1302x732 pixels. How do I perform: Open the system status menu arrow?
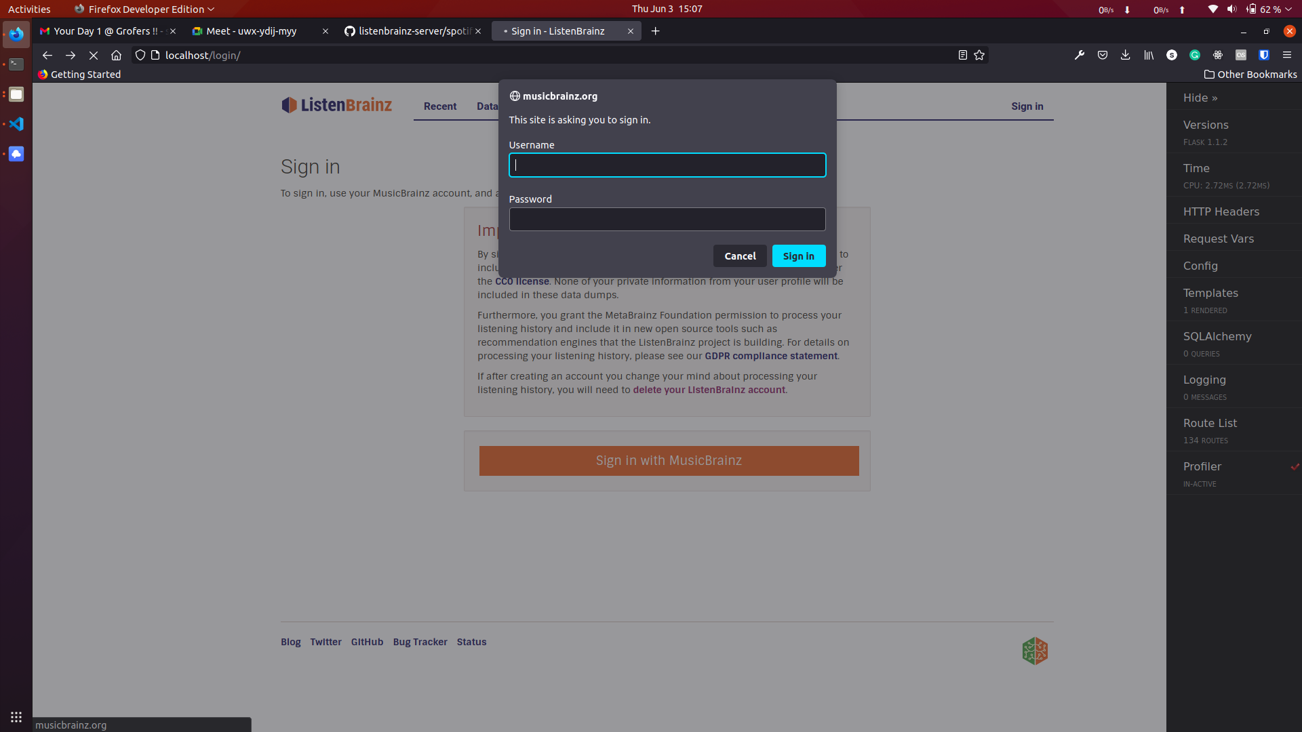pos(1288,9)
